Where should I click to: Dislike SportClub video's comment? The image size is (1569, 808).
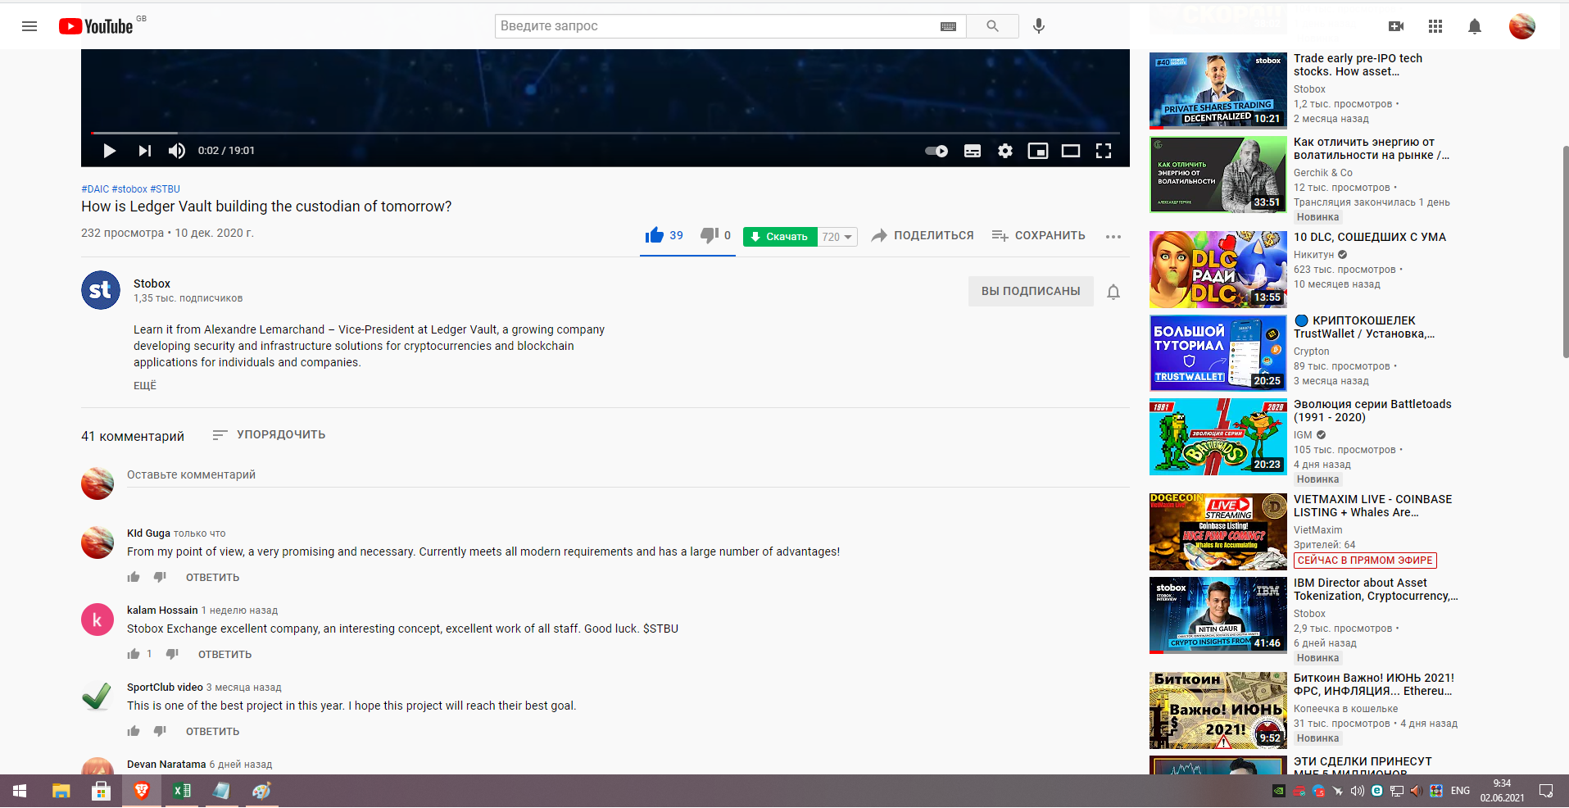160,731
